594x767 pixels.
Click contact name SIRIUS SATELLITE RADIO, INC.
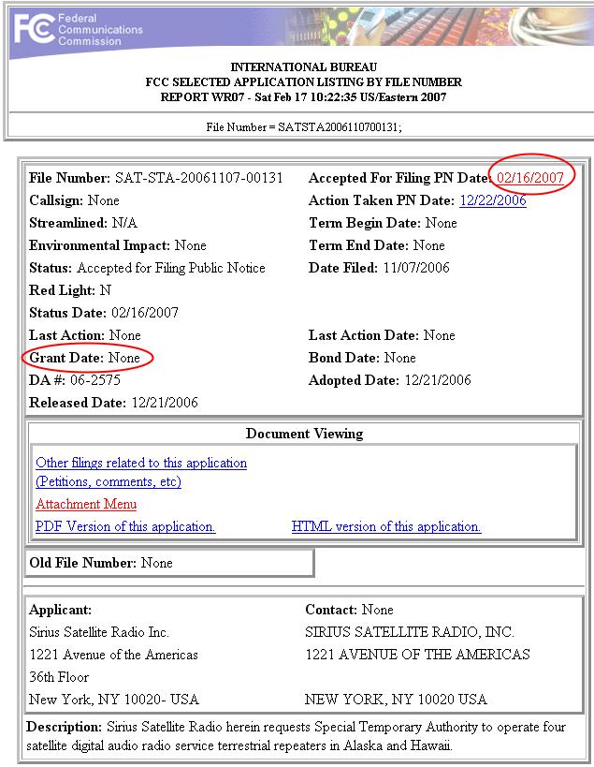[410, 632]
